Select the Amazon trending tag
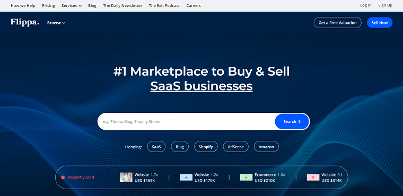This screenshot has height=196, width=403. pyautogui.click(x=266, y=147)
